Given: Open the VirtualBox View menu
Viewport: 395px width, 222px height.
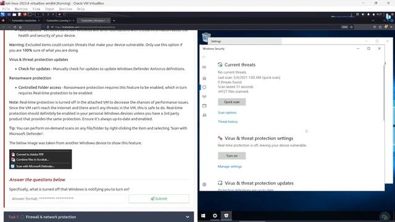Looking at the screenshot, I should point(36,9).
